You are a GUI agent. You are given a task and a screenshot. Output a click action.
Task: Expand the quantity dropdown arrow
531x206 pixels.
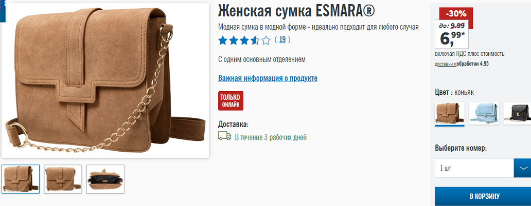[x=522, y=168]
